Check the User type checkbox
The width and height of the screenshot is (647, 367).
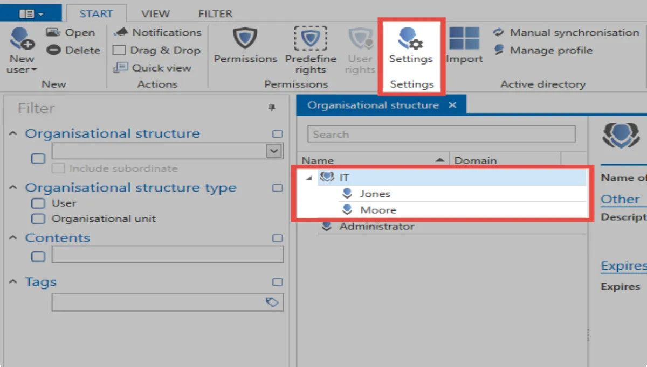[x=38, y=203]
